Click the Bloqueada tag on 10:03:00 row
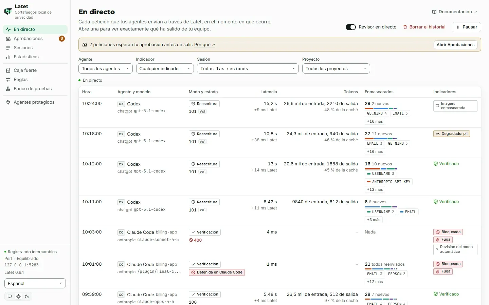The image size is (489, 305). click(x=448, y=232)
